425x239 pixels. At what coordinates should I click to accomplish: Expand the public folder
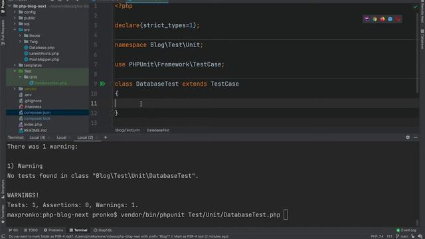point(15,18)
